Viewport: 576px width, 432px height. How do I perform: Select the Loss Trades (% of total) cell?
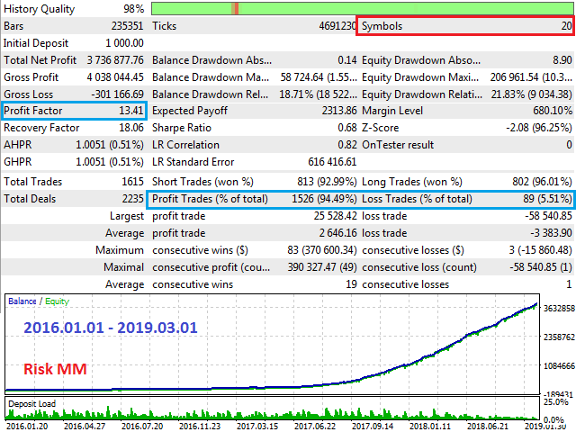465,199
